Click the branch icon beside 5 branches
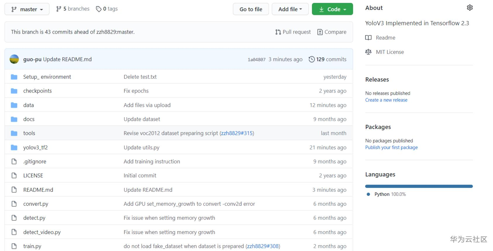This screenshot has height=251, width=493. pyautogui.click(x=59, y=9)
